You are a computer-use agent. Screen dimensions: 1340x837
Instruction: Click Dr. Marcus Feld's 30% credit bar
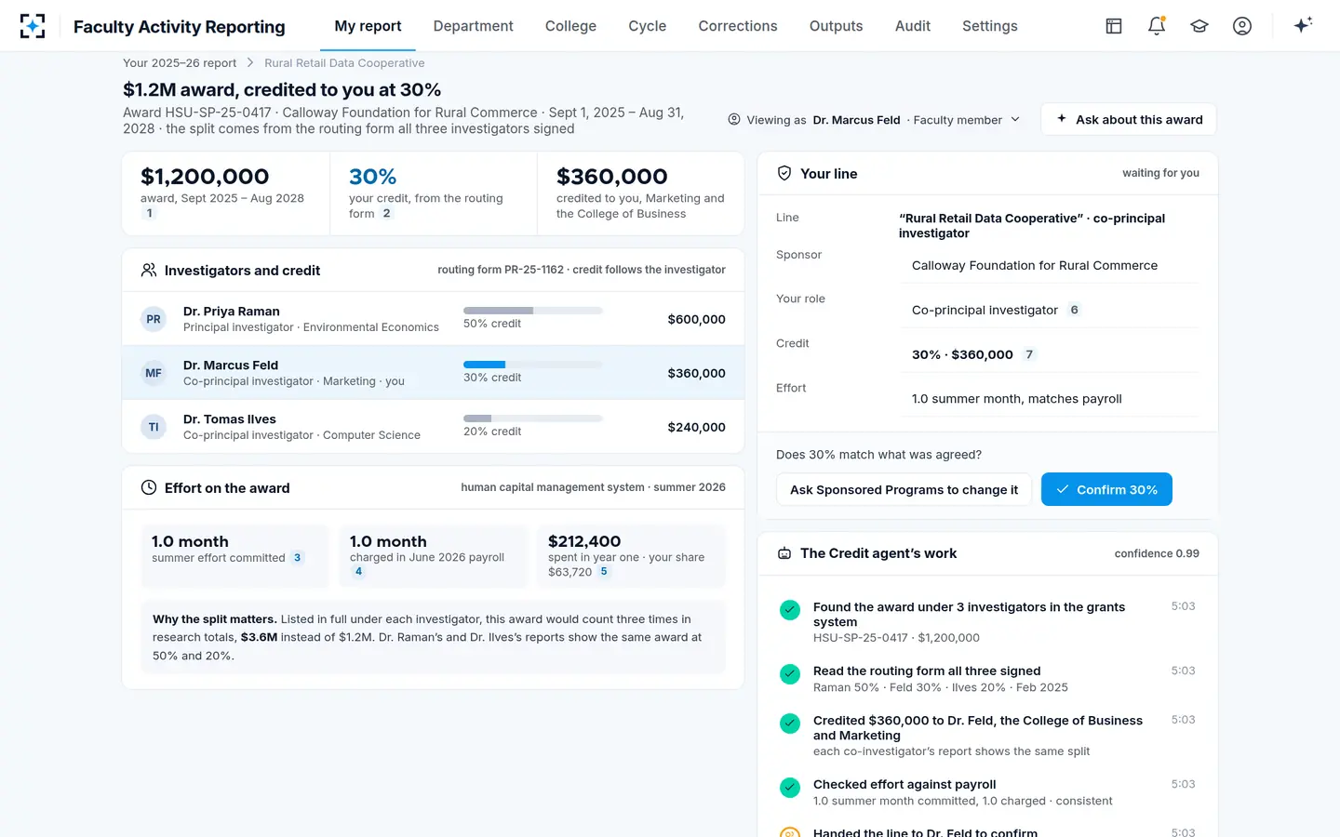[x=533, y=365]
